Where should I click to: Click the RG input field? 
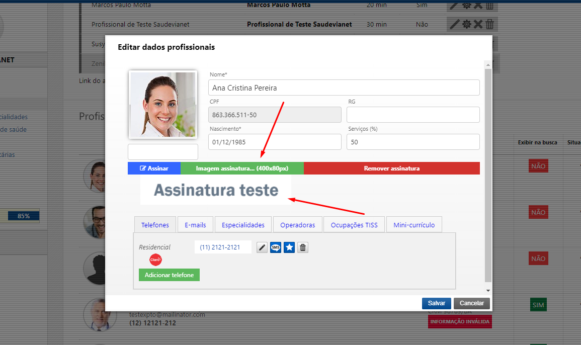[412, 115]
